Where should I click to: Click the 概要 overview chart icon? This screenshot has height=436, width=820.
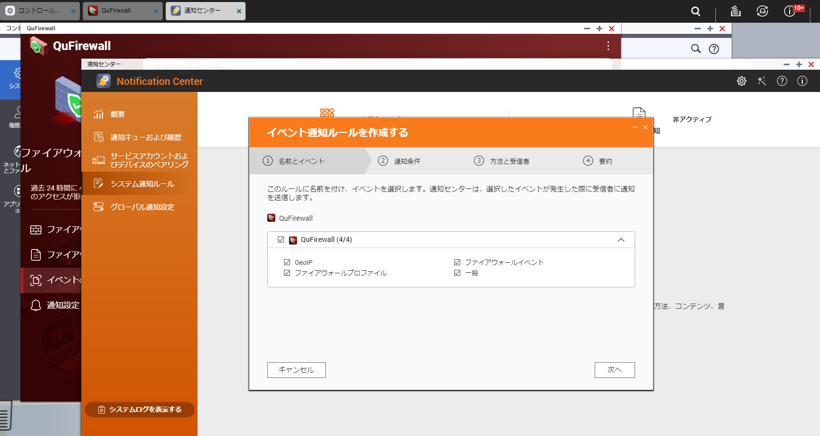[99, 114]
